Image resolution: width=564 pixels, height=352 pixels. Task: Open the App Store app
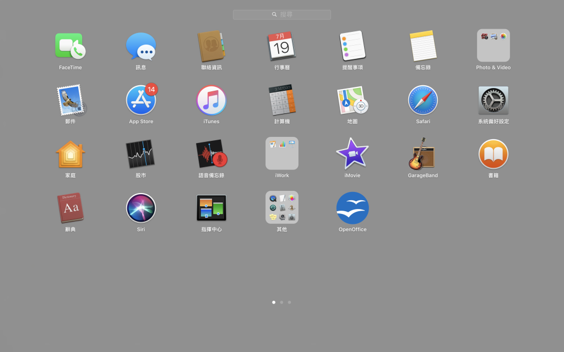141,100
